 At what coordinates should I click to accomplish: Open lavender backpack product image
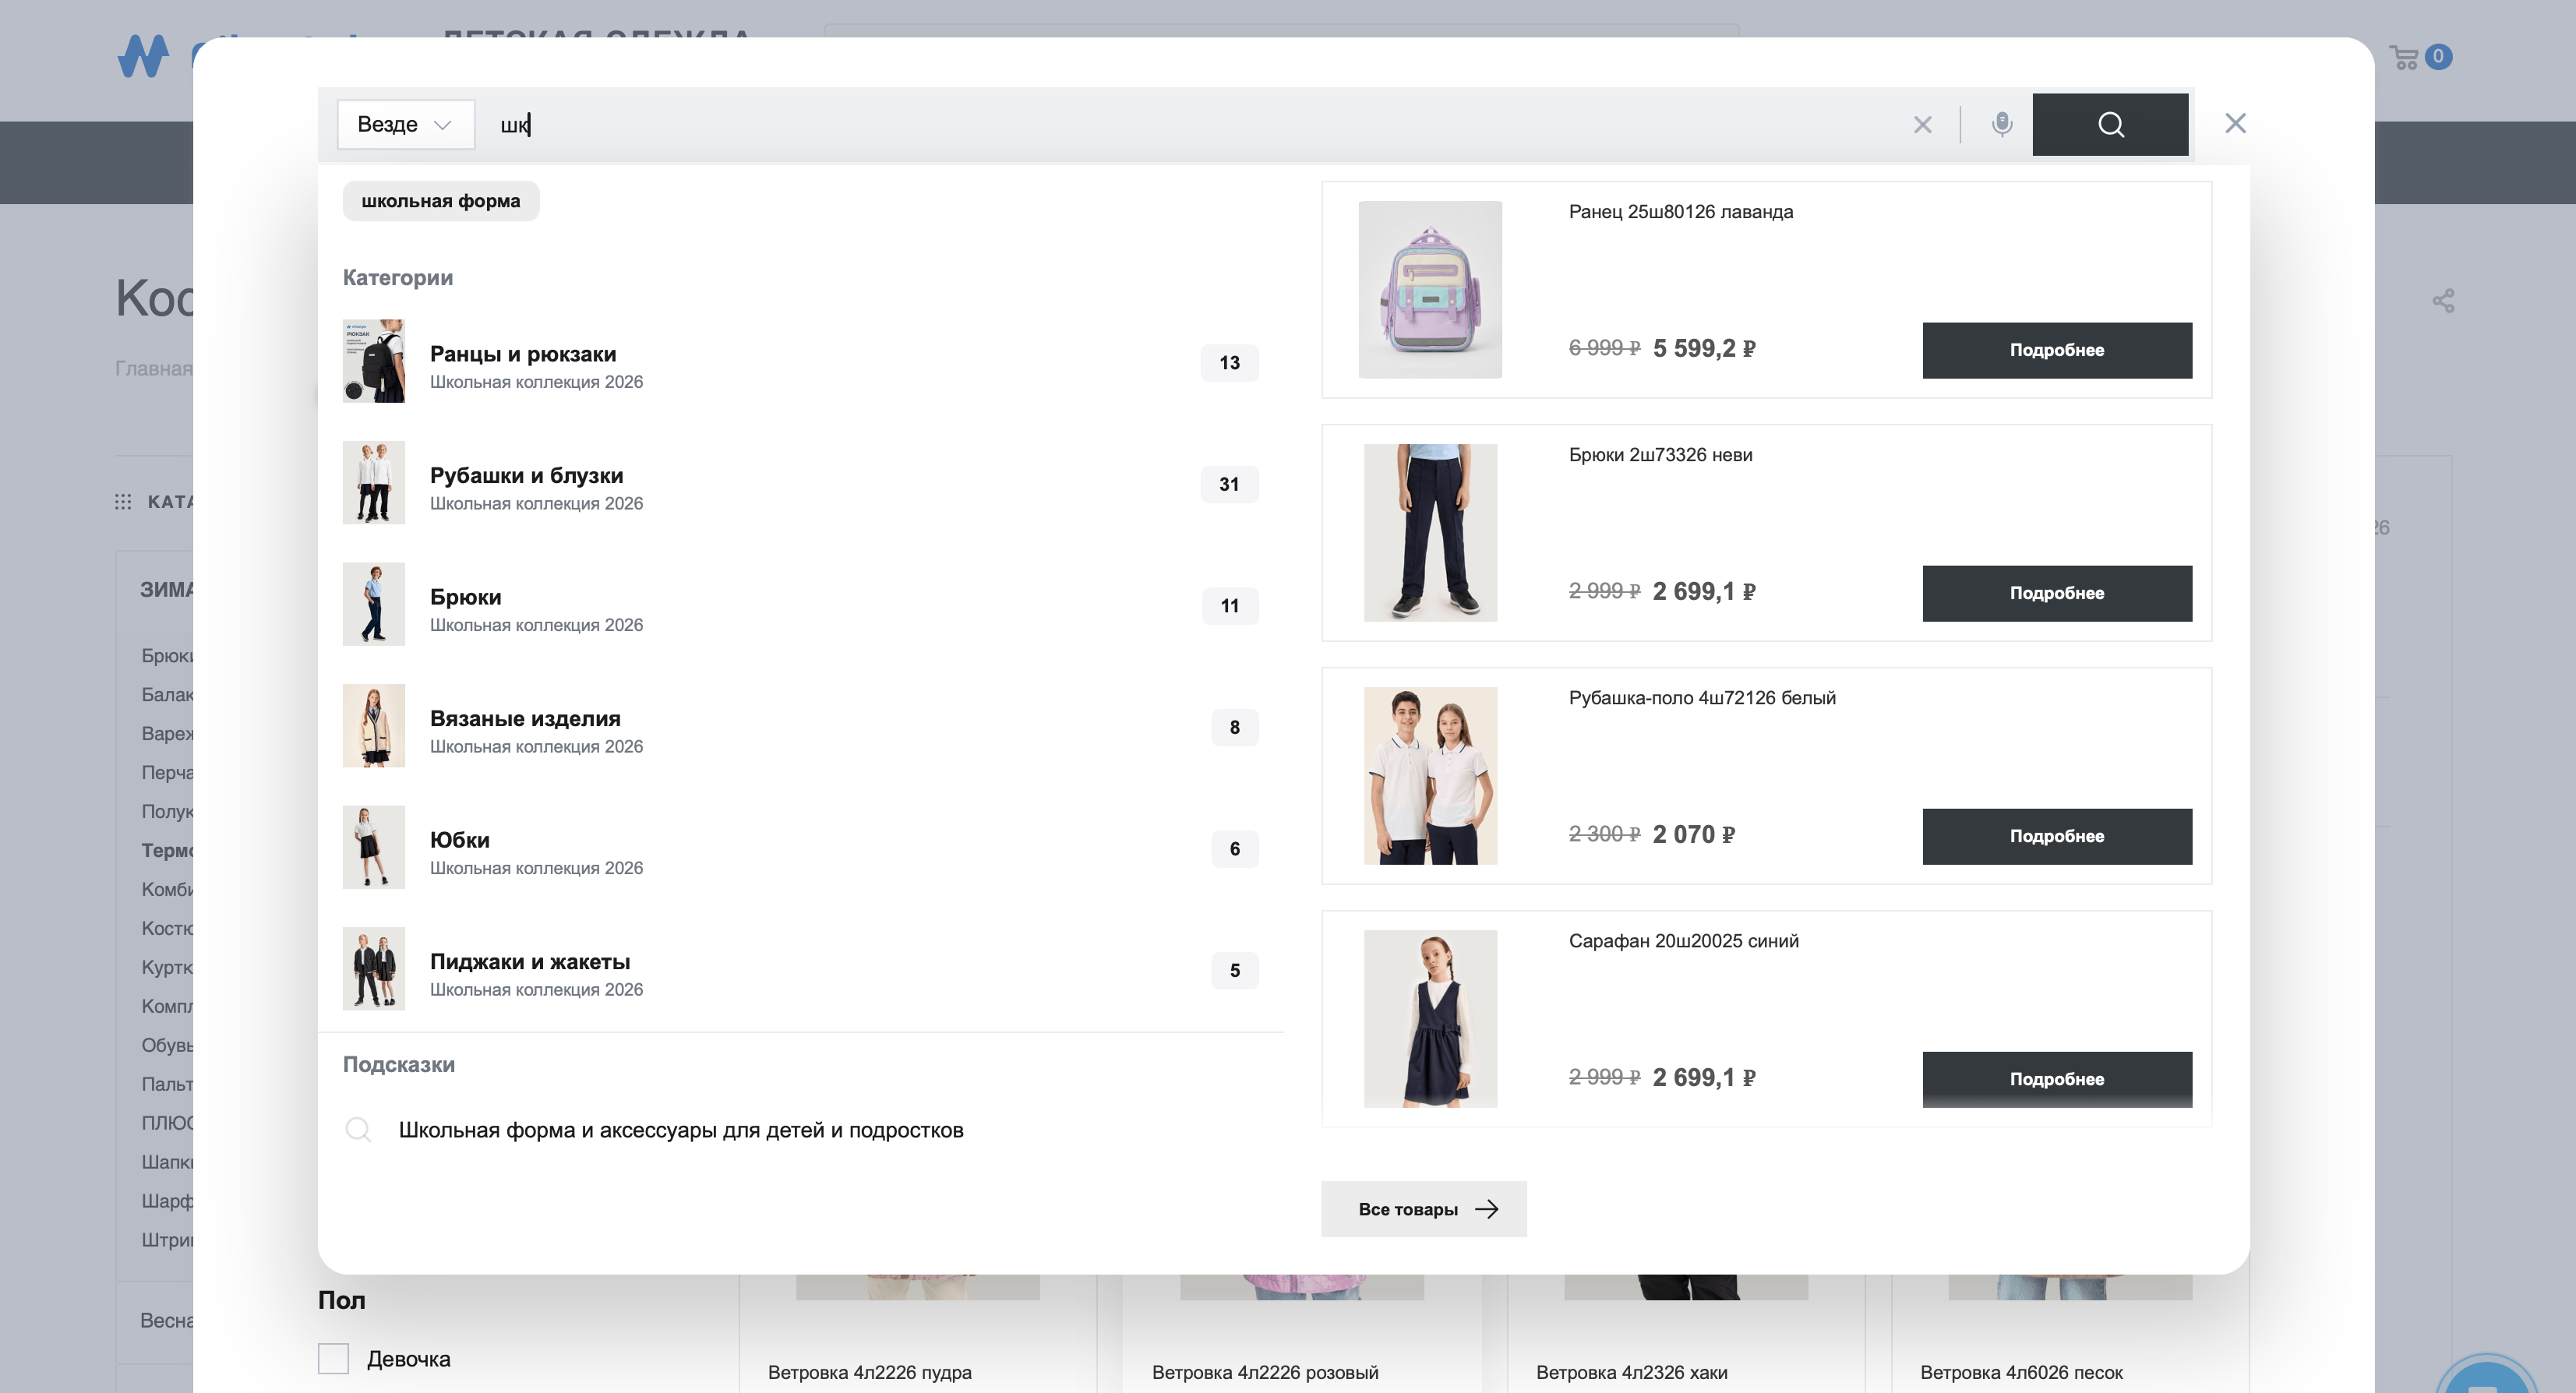(1430, 290)
